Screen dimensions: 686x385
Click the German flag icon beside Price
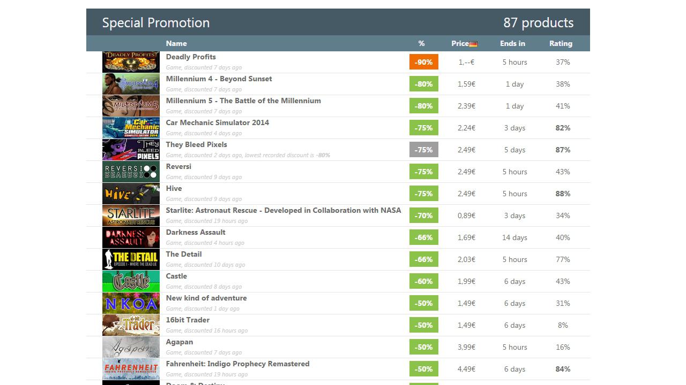point(473,44)
